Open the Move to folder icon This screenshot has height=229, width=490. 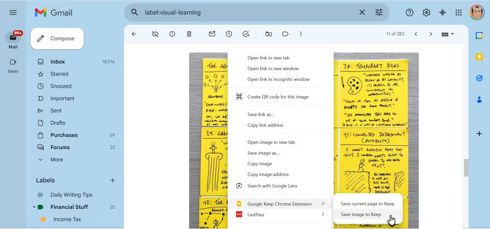tap(268, 34)
